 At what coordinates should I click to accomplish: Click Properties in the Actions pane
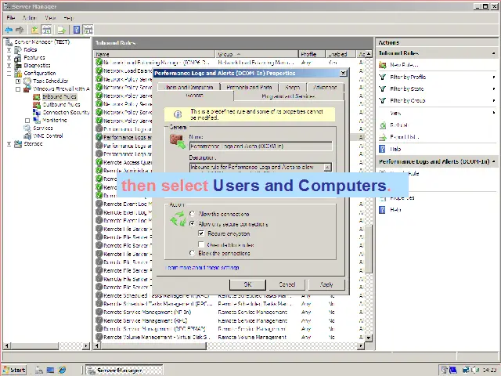tap(402, 198)
